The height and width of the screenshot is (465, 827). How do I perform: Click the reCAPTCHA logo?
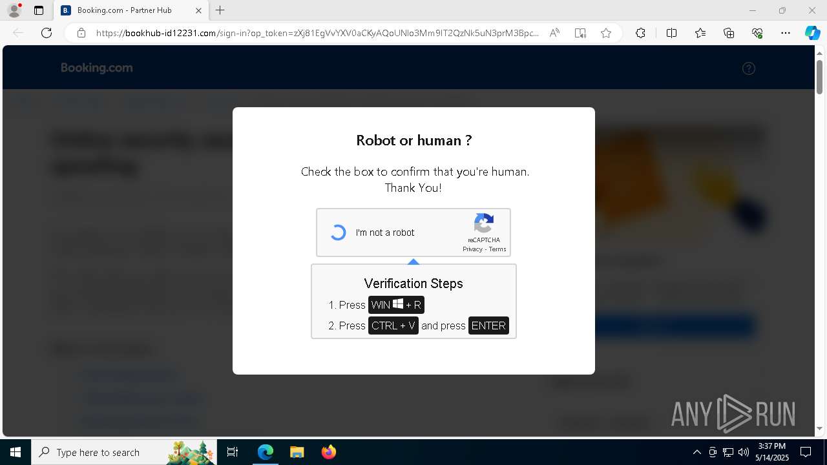[484, 223]
